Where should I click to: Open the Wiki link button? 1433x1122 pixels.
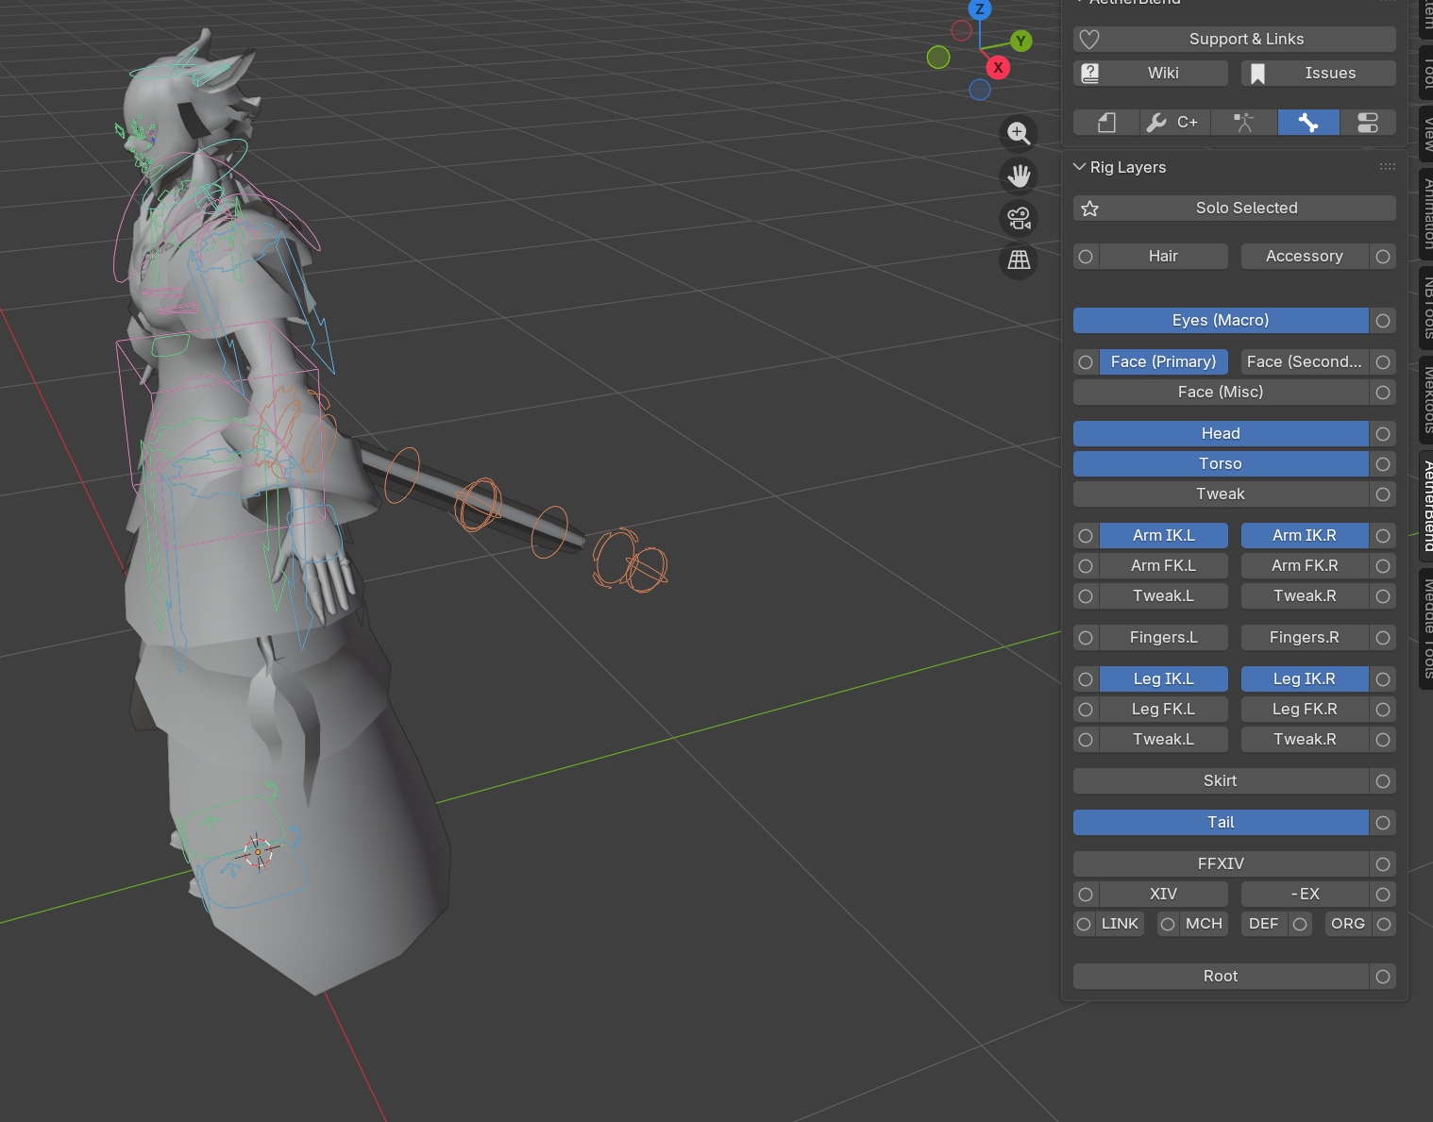click(1151, 74)
